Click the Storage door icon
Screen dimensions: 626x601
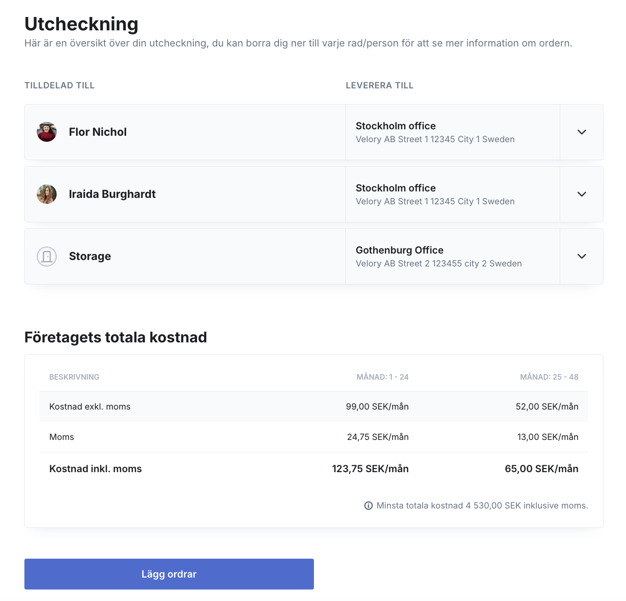pyautogui.click(x=46, y=256)
